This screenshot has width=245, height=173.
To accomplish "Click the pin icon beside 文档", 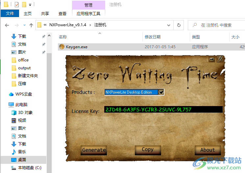I will tap(44, 44).
